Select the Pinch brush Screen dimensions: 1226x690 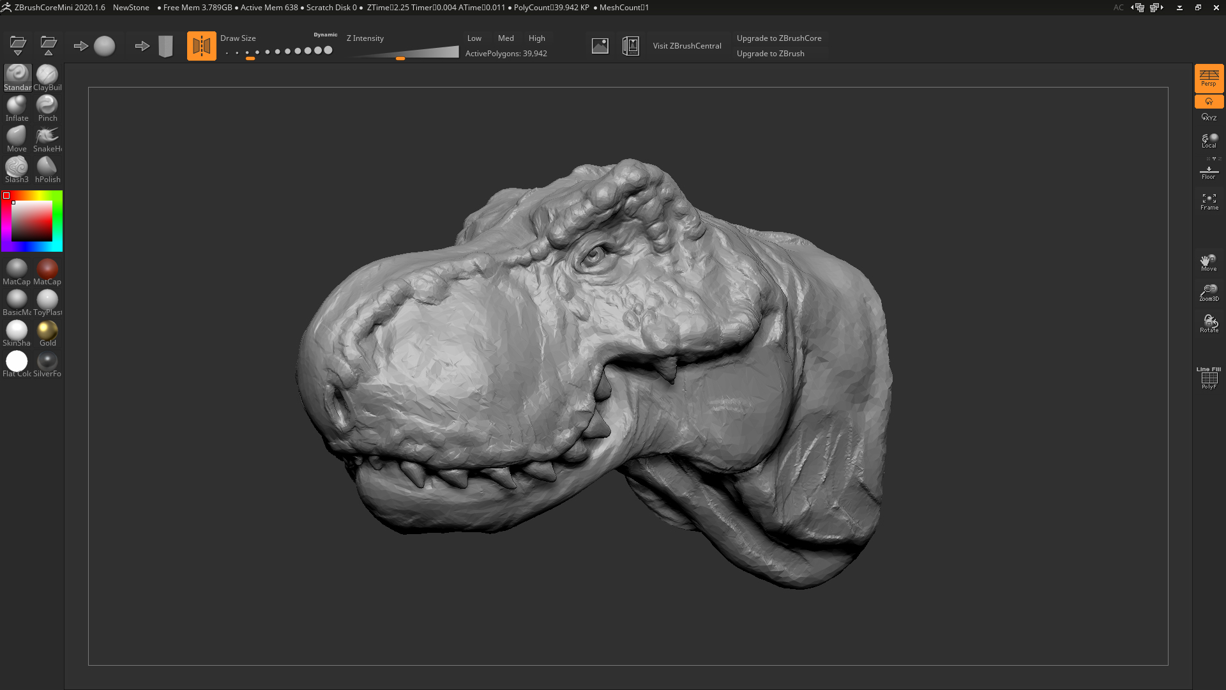click(x=47, y=109)
